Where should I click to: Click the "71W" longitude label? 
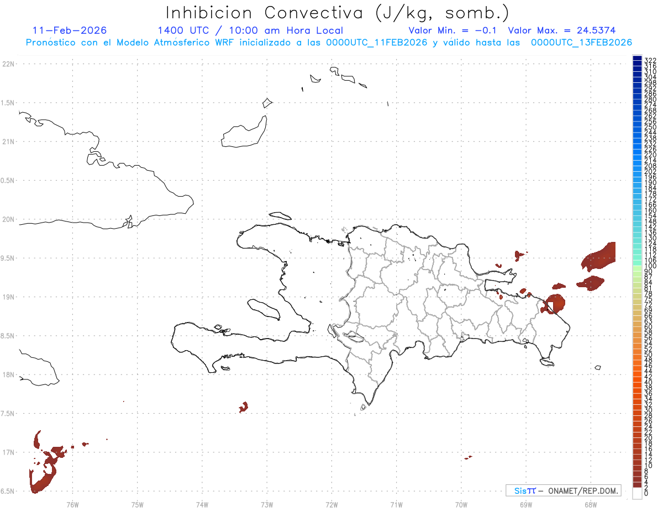396,504
